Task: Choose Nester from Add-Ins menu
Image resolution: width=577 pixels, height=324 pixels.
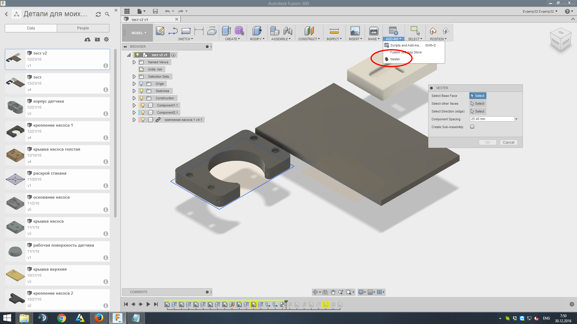Action: click(395, 59)
